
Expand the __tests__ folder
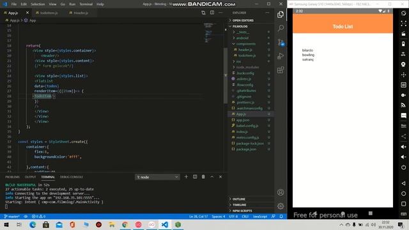[251, 32]
